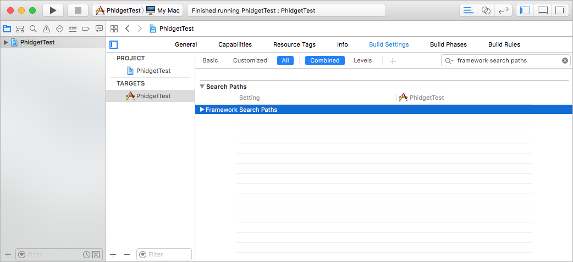Open the General tab
The width and height of the screenshot is (573, 262).
coord(186,44)
